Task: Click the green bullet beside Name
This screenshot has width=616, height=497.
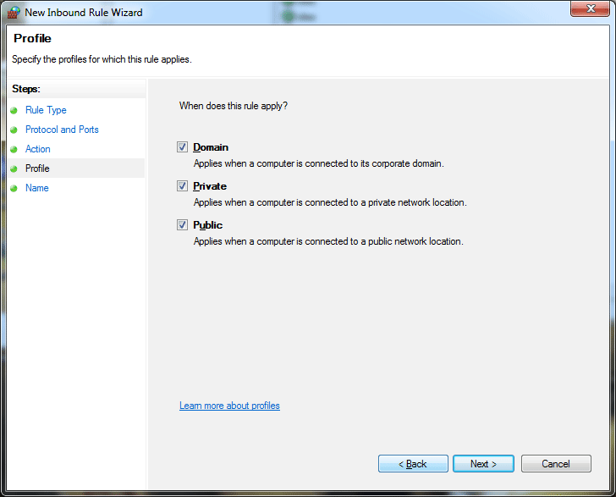Action: pyautogui.click(x=14, y=188)
